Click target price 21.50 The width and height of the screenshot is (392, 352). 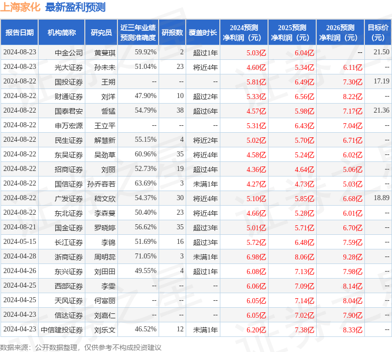point(381,52)
